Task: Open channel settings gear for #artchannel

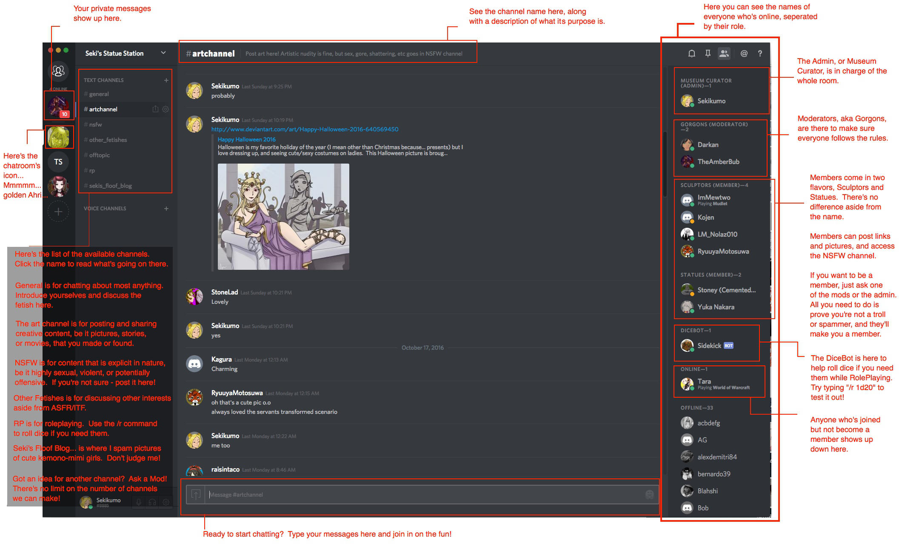Action: [166, 109]
